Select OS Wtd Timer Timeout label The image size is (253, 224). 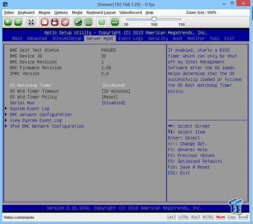coord(34,91)
